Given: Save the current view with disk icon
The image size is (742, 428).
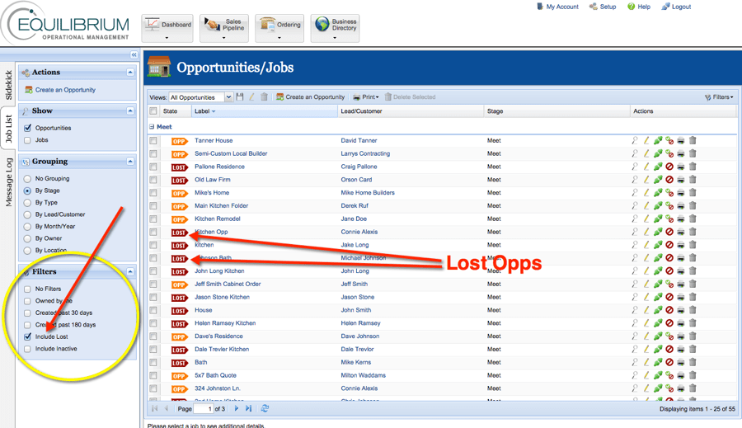Looking at the screenshot, I should (240, 96).
